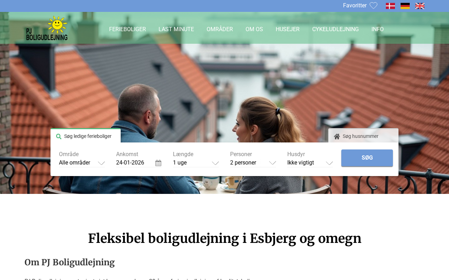
Task: Click the Ankomst date field
Action: [139, 163]
